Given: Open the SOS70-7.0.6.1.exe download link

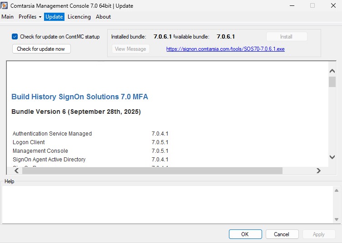Looking at the screenshot, I should pyautogui.click(x=225, y=49).
